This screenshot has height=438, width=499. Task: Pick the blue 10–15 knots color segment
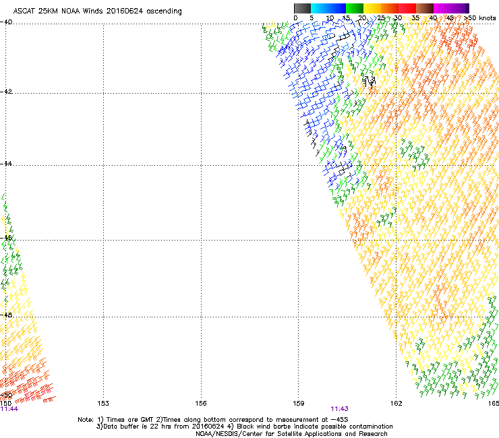tap(336, 8)
